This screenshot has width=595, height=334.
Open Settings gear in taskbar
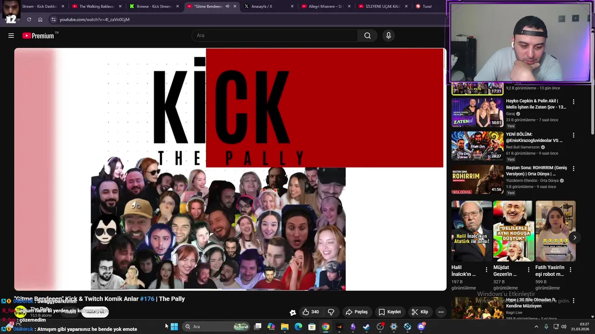[394, 327]
